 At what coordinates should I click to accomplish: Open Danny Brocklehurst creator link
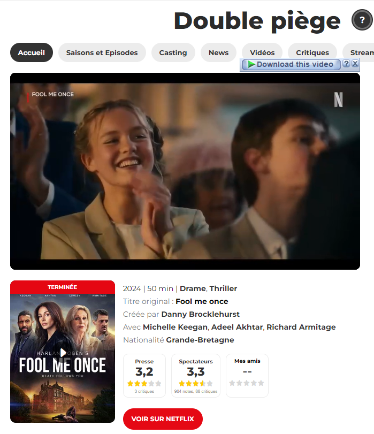(x=201, y=314)
